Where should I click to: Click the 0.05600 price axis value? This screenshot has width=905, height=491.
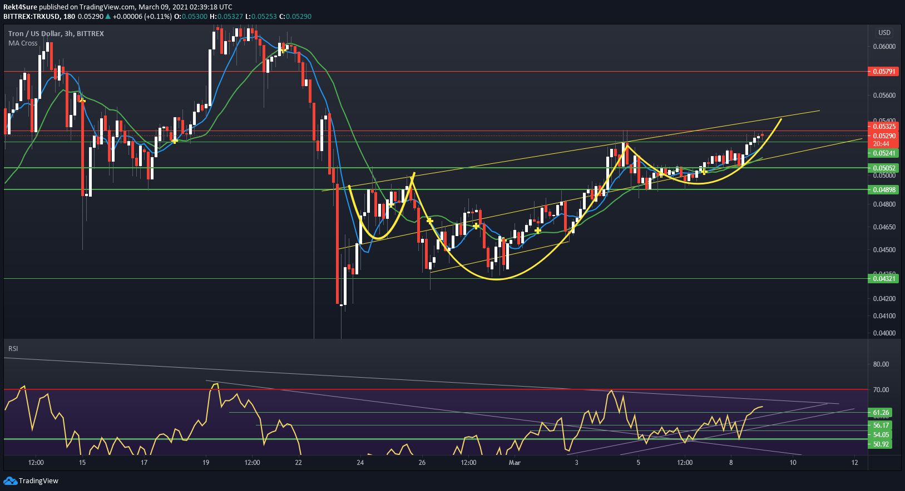coord(884,95)
